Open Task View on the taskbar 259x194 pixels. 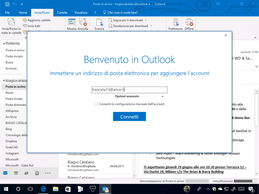30,189
